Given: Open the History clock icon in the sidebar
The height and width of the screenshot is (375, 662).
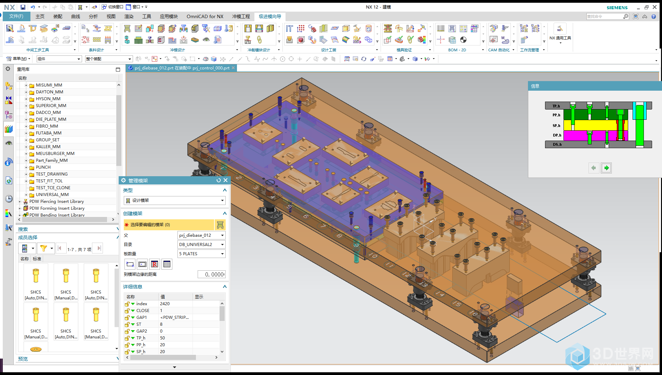Looking at the screenshot, I should 9,199.
